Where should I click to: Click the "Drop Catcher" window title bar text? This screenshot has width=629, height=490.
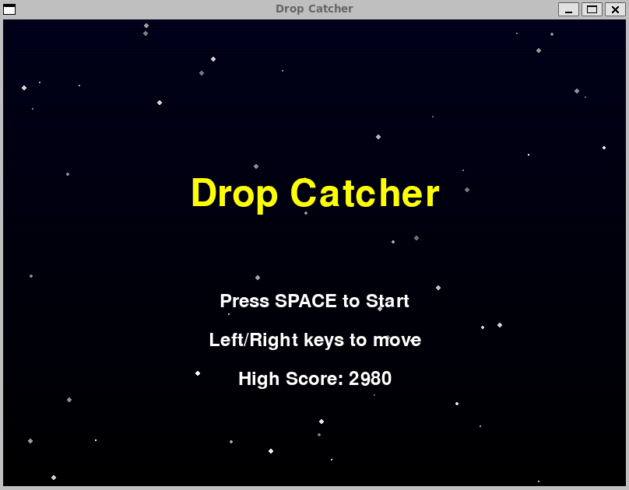314,9
